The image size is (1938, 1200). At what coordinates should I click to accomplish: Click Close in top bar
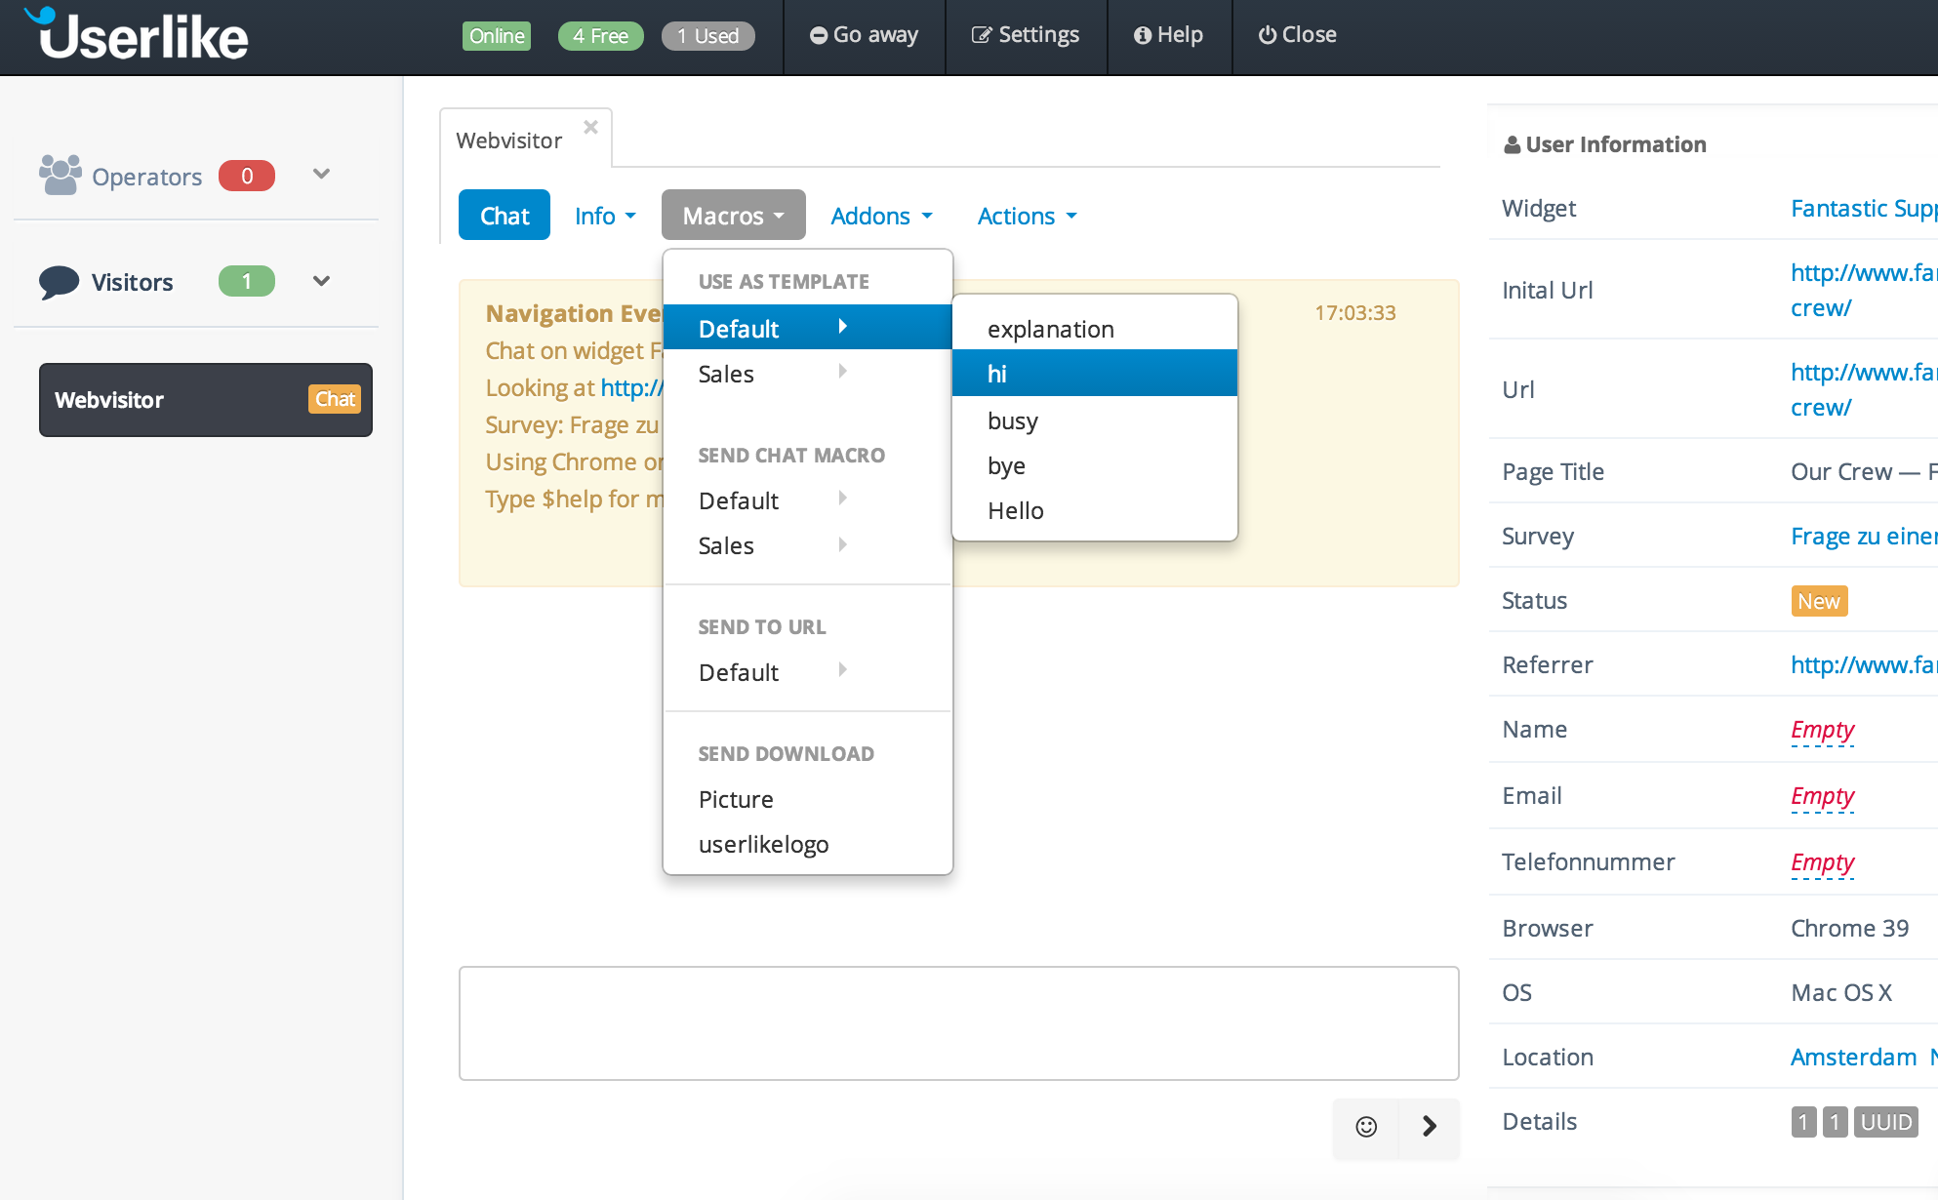1297,35
